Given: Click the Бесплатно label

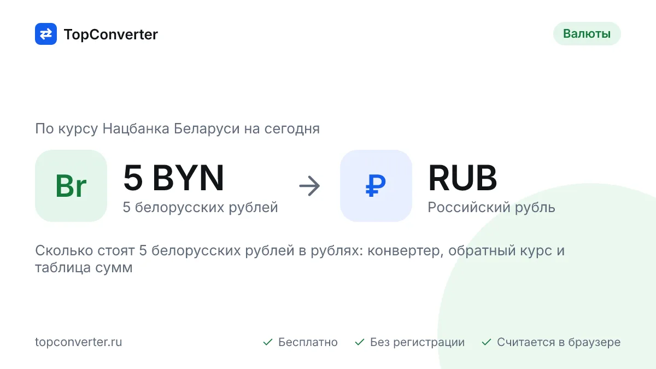Looking at the screenshot, I should tap(308, 342).
